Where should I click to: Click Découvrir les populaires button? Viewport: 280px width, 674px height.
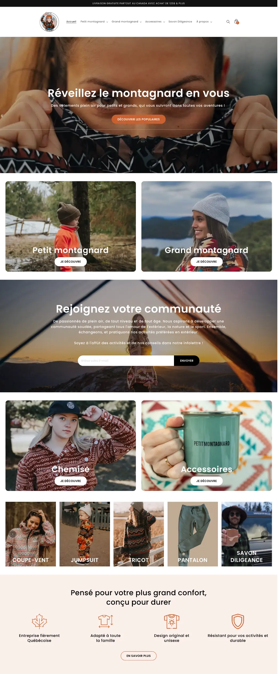point(140,120)
